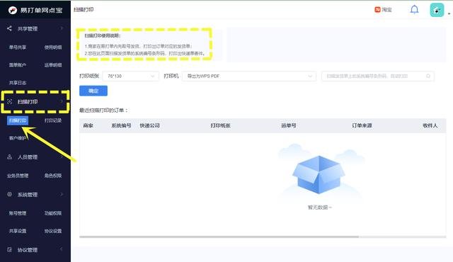Click the share icon beside 共享管理
Image resolution: width=453 pixels, height=262 pixels.
(9, 28)
